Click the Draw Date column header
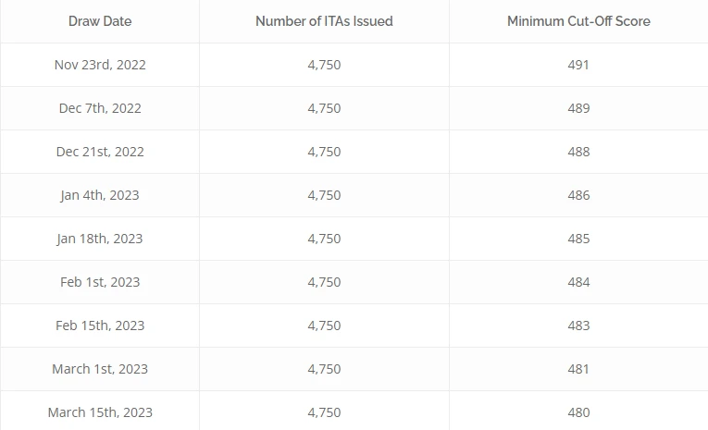 tap(100, 21)
